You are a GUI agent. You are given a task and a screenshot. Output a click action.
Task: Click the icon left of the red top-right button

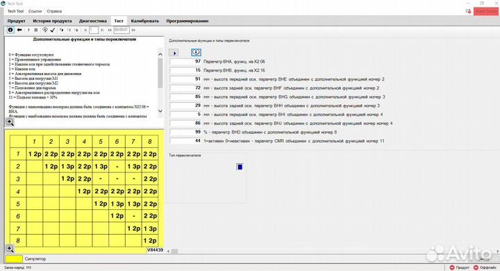(468, 11)
